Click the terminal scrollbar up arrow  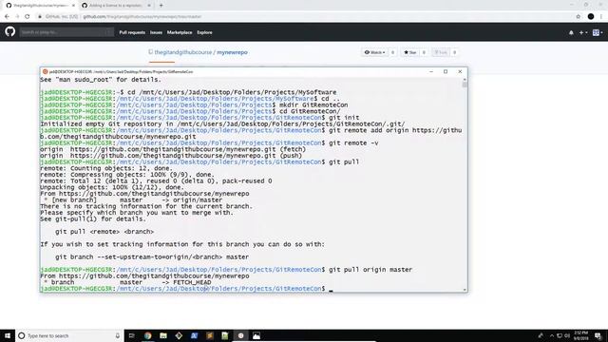(x=465, y=80)
